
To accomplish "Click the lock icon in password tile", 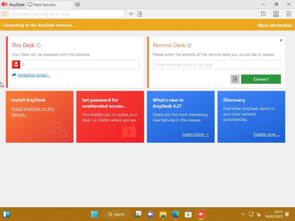I will coord(129,130).
